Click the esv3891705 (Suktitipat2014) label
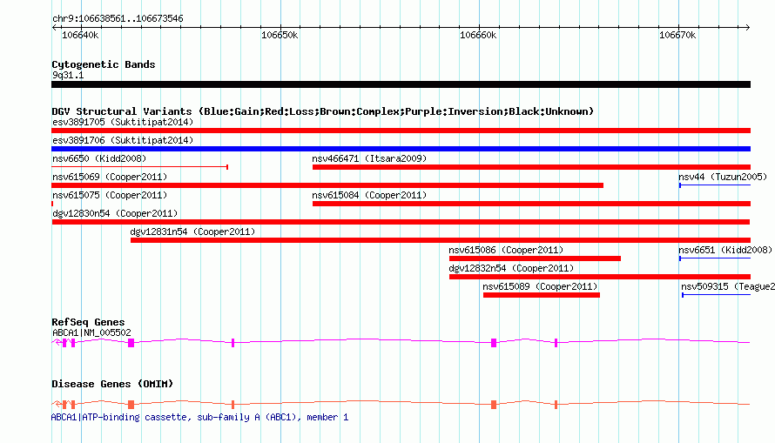This screenshot has width=775, height=443. click(123, 122)
